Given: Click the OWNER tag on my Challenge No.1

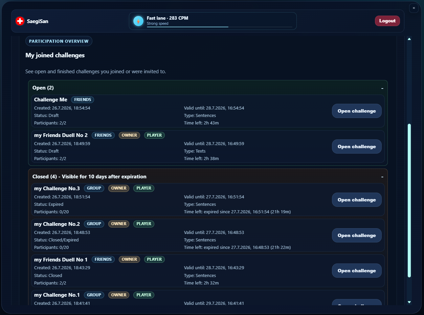Looking at the screenshot, I should [119, 295].
